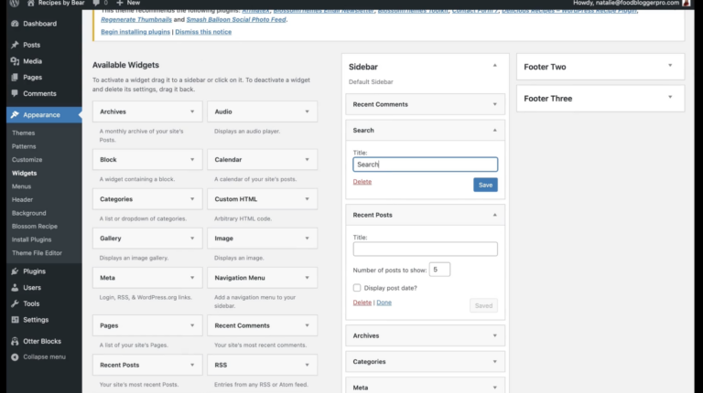Expand the Custom HTML widget

[x=308, y=198]
